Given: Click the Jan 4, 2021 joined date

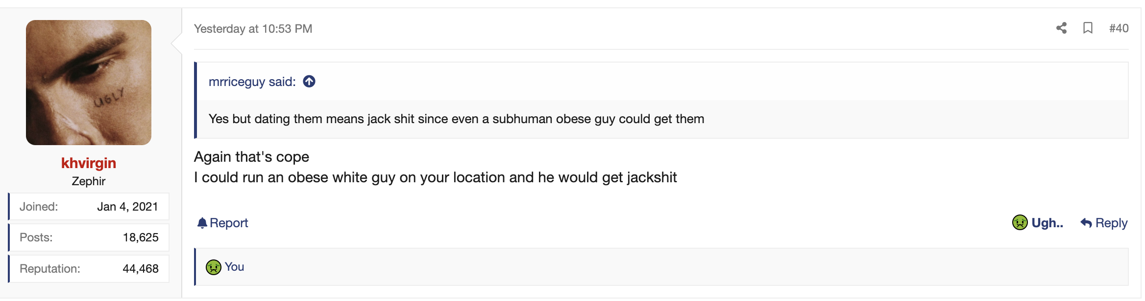Looking at the screenshot, I should pyautogui.click(x=127, y=207).
